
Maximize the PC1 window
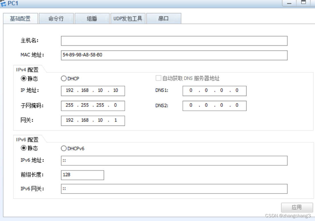click(x=304, y=3)
